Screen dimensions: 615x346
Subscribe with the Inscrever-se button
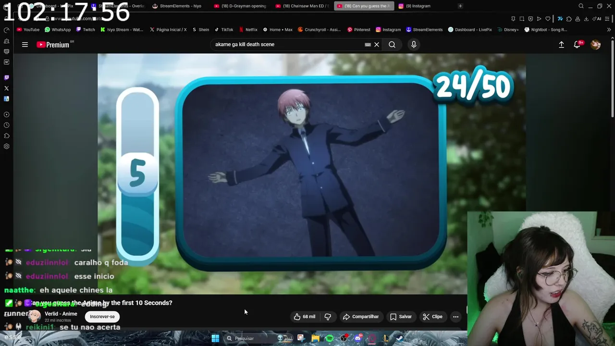pyautogui.click(x=102, y=317)
